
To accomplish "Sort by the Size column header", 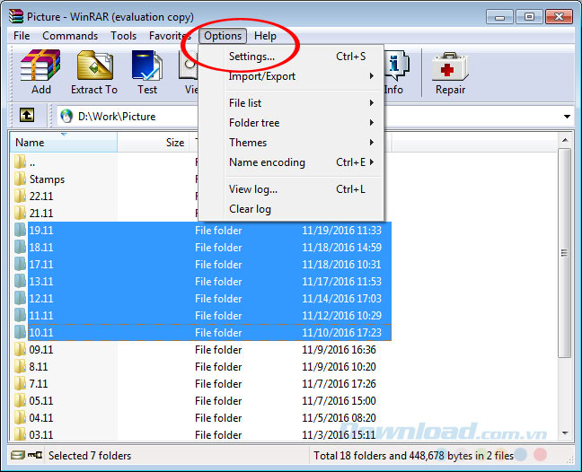I will [154, 143].
